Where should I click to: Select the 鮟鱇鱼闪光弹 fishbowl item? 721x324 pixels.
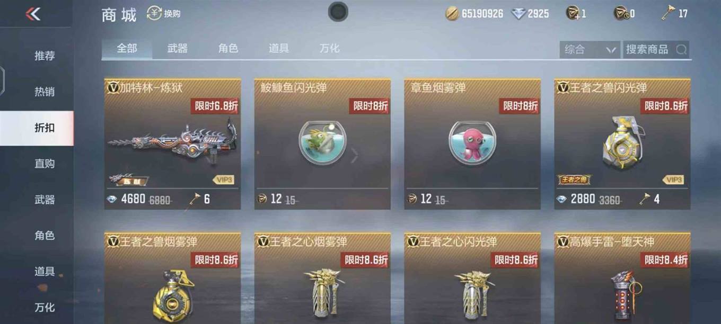[322, 143]
